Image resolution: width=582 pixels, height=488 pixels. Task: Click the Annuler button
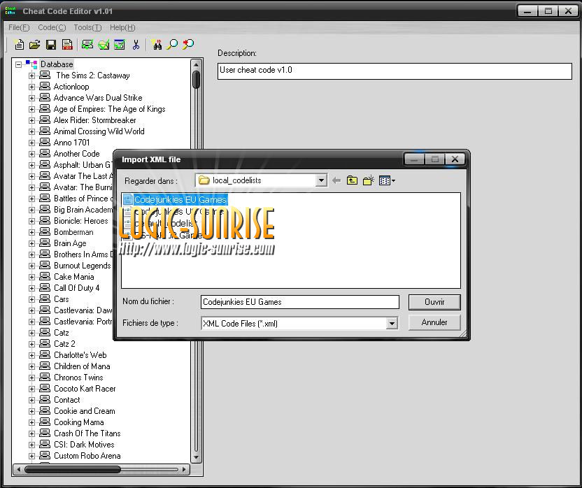tap(434, 322)
